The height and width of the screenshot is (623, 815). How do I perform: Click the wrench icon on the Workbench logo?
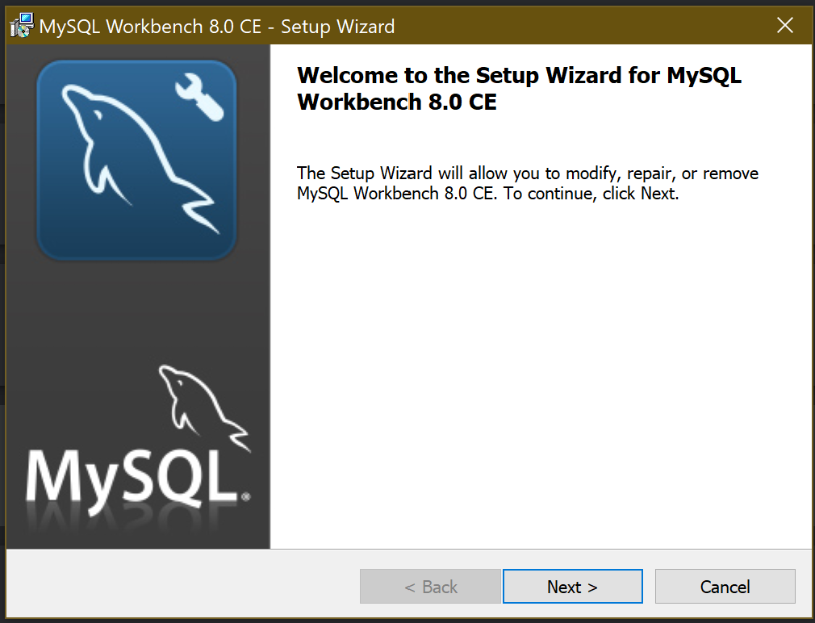pos(199,97)
